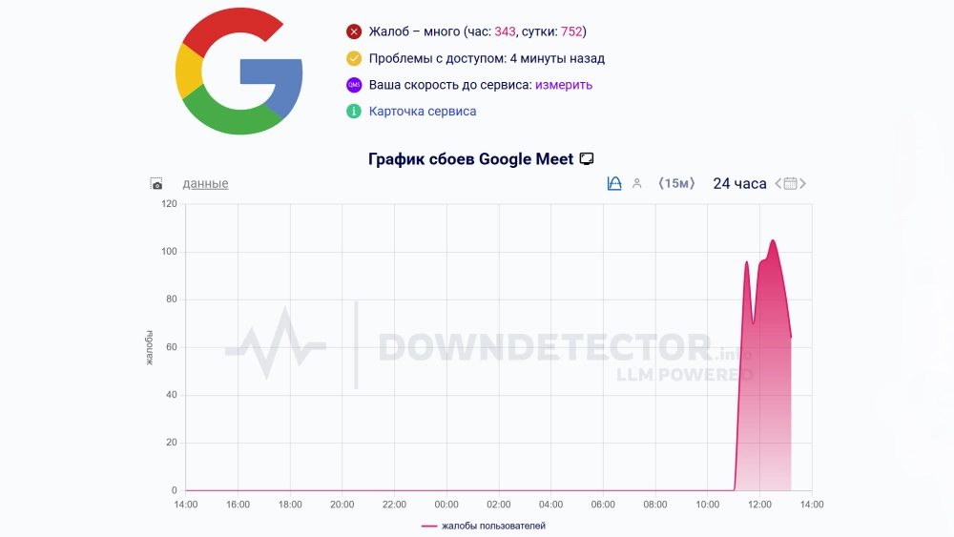Click the green info icon
This screenshot has width=954, height=537.
point(354,112)
